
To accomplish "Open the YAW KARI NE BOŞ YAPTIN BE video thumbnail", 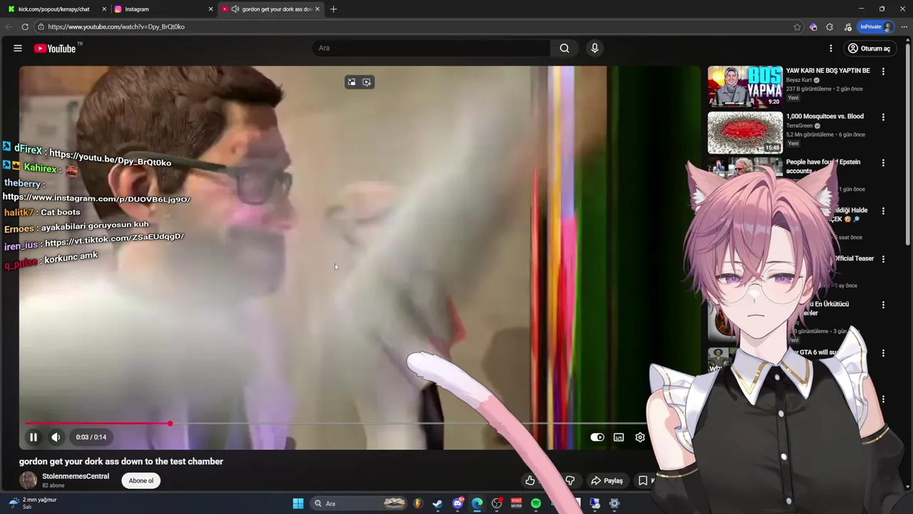I will click(x=745, y=86).
